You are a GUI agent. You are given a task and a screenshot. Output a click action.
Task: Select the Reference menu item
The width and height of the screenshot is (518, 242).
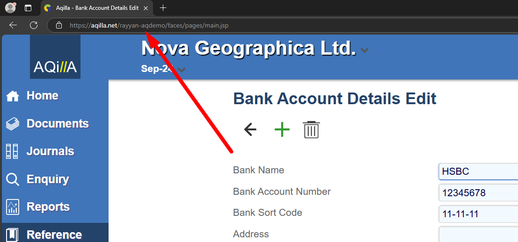pos(54,235)
